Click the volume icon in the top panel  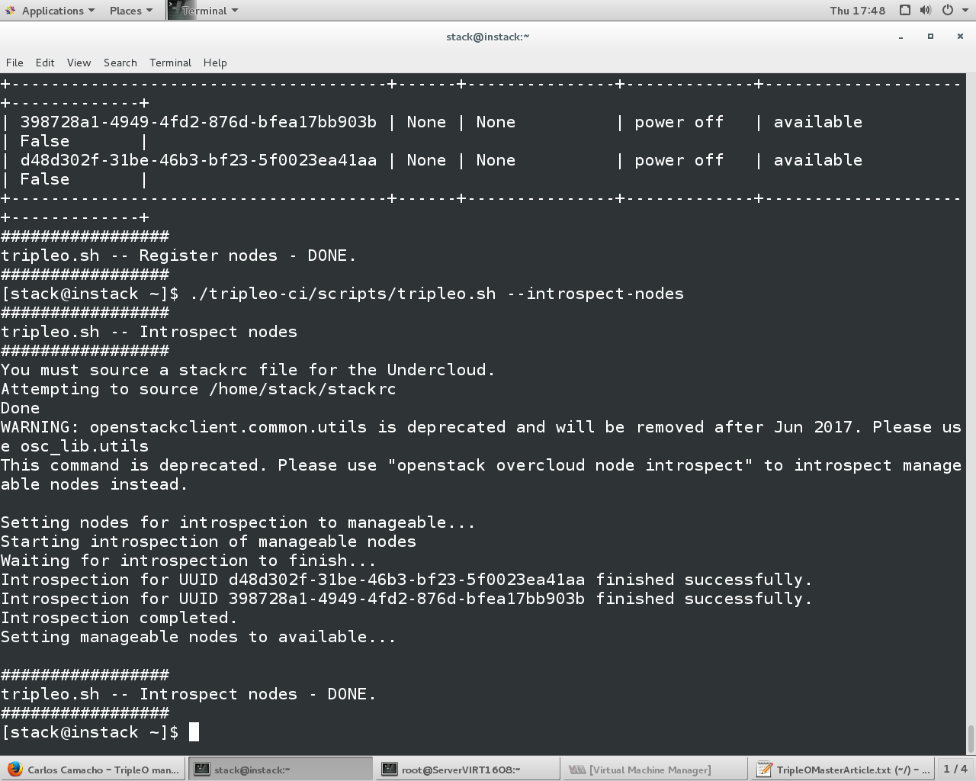[x=925, y=10]
